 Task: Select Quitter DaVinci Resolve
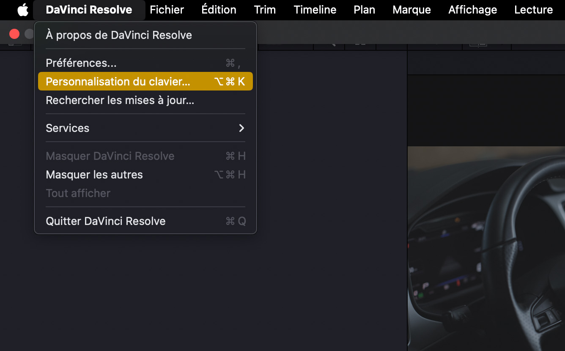tap(145, 221)
